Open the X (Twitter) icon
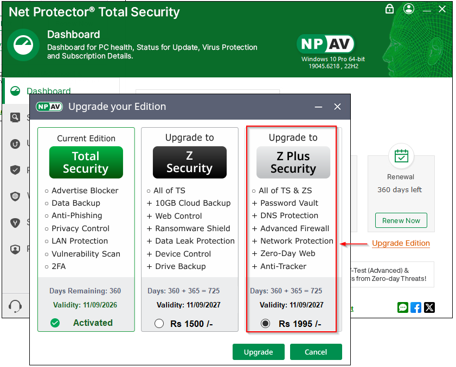Image resolution: width=456 pixels, height=367 pixels. (429, 307)
